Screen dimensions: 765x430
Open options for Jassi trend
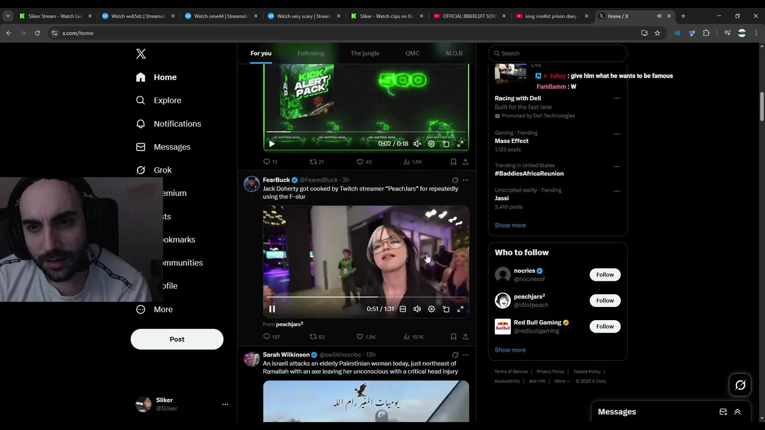point(617,191)
